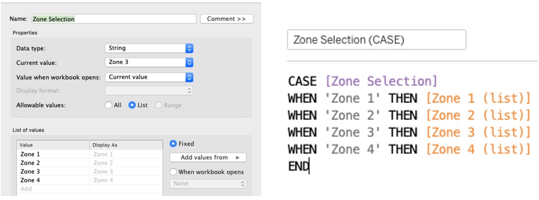This screenshot has width=539, height=200.
Task: Open the Current value Zone 3 dropdown
Action: pyautogui.click(x=149, y=62)
